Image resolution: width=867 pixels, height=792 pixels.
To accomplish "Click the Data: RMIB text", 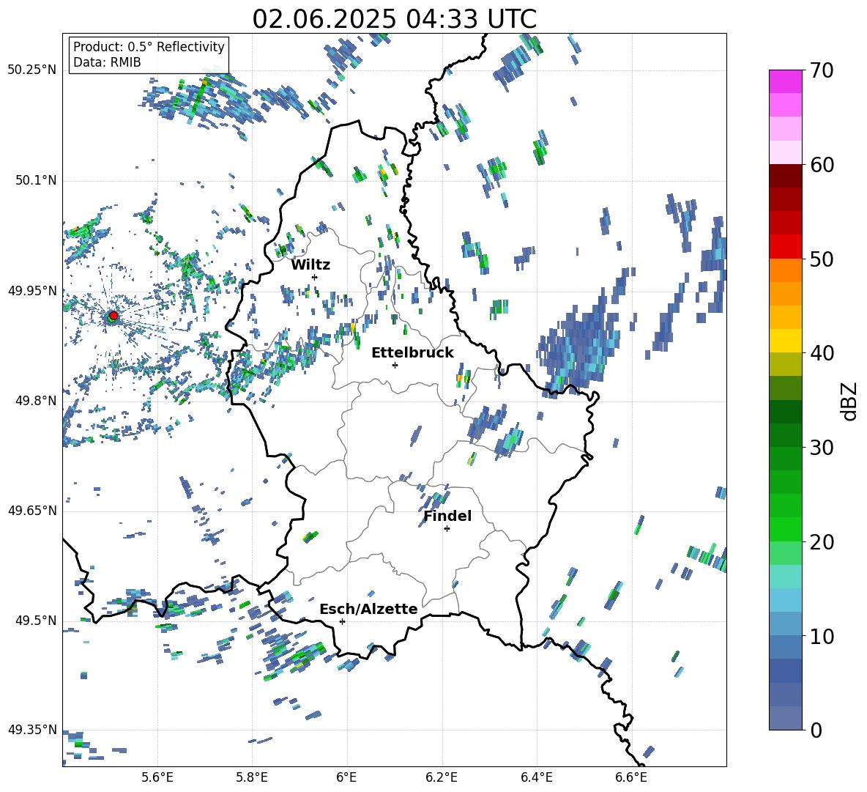I will (107, 62).
